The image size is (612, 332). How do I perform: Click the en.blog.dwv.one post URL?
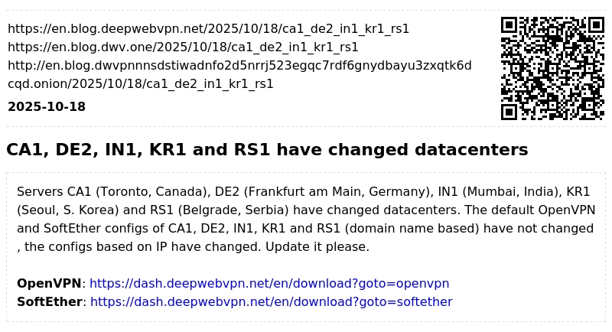coord(183,47)
